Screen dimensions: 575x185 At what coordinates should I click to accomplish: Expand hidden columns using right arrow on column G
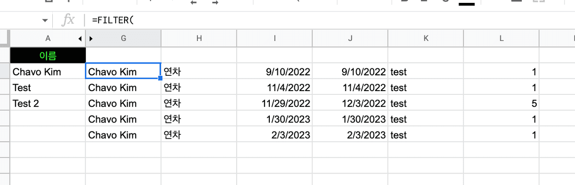91,38
